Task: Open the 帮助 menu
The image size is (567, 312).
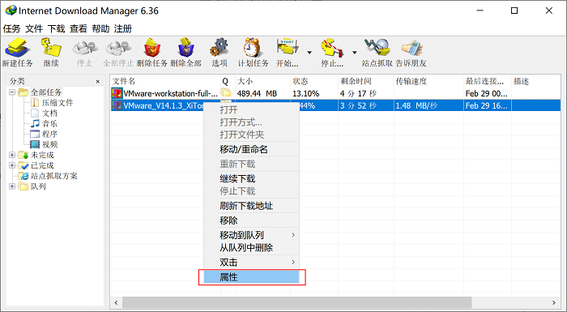Action: pos(101,28)
